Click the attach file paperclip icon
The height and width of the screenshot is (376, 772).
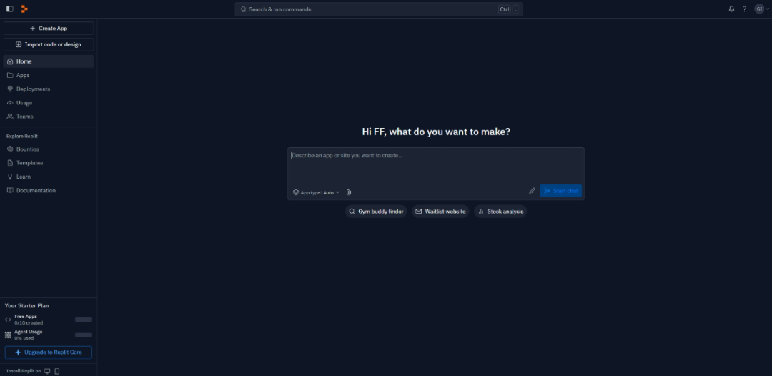[x=349, y=192]
